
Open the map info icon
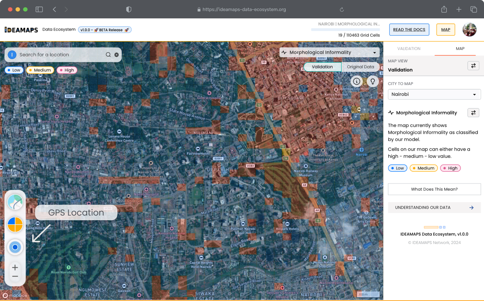pyautogui.click(x=356, y=81)
